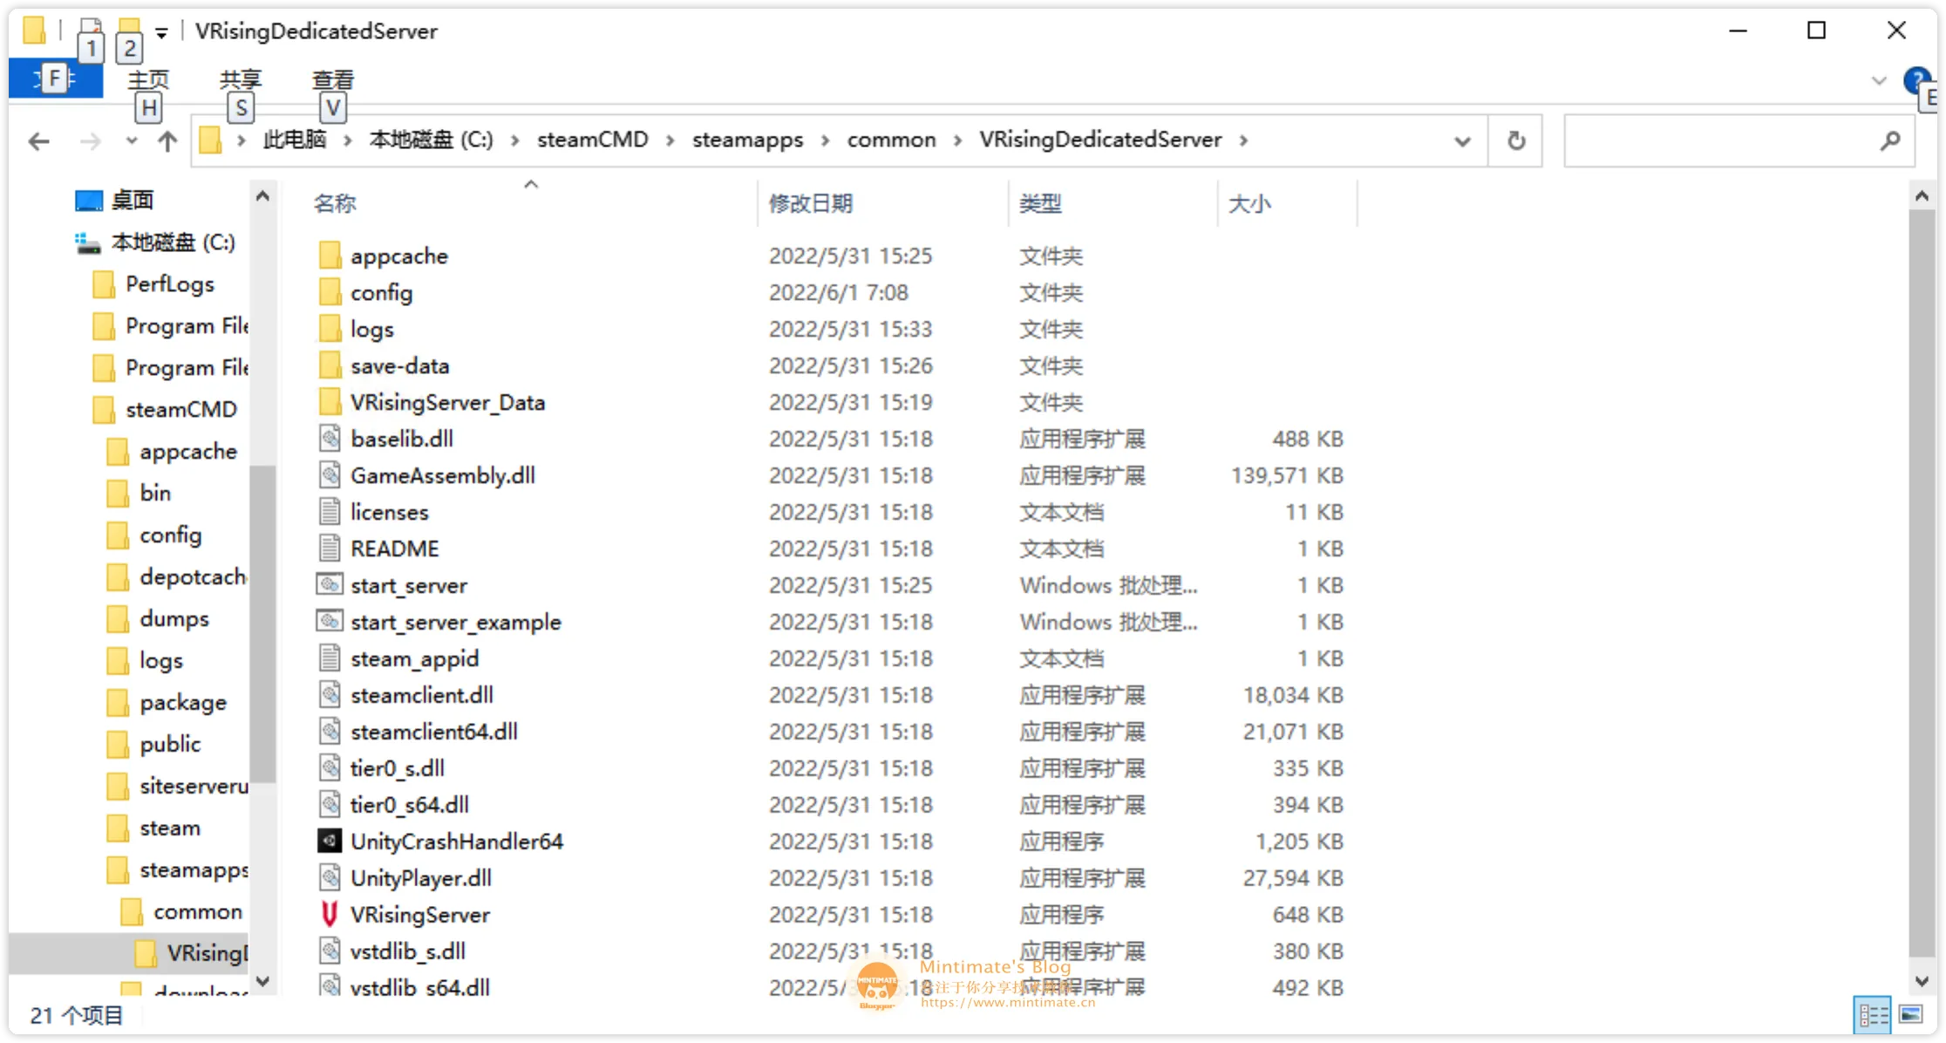Select dumps folder in navigation tree
The image size is (1946, 1043).
[x=174, y=619]
